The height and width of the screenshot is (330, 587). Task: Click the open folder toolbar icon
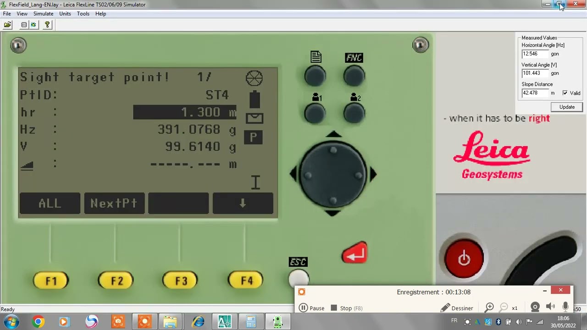click(x=8, y=25)
